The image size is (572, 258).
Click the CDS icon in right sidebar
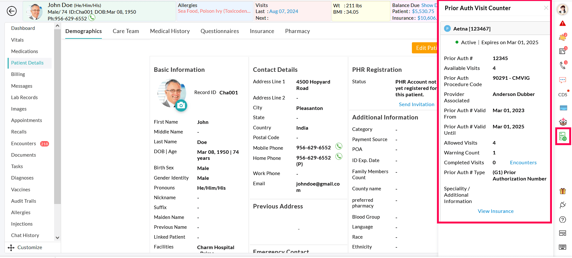coord(562,95)
